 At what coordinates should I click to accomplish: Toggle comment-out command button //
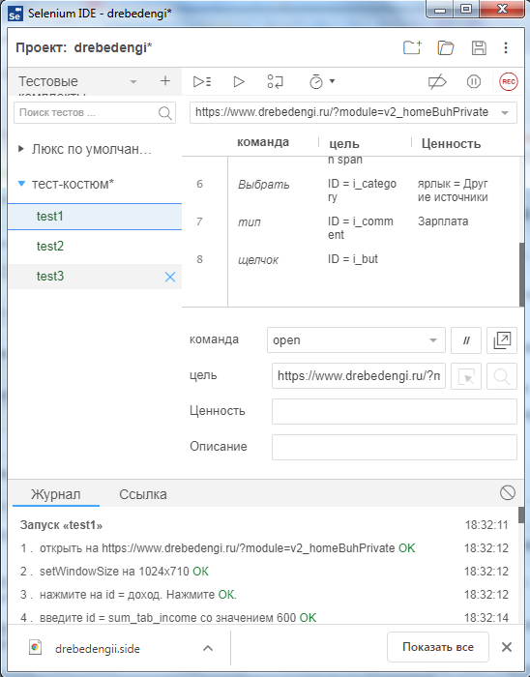(x=466, y=340)
